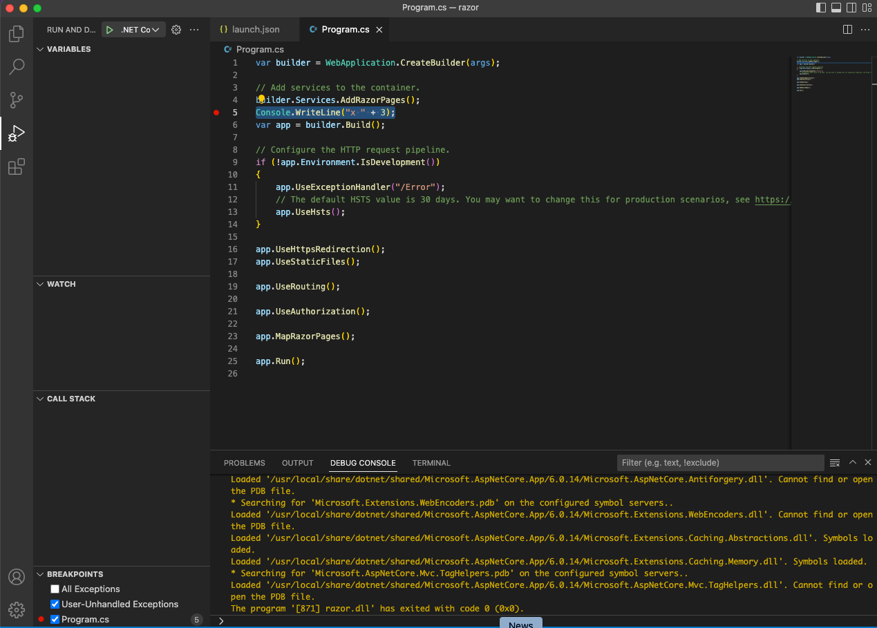Click the red breakpoint dot on line 5
This screenshot has height=628, width=877.
click(216, 113)
